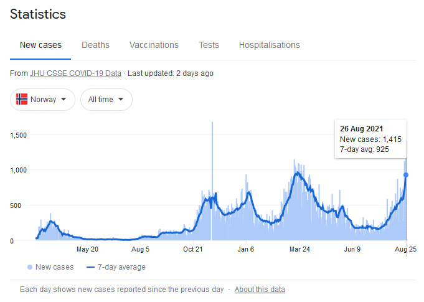This screenshot has height=302, width=424.
Task: Open the JHU CSSE COVID-19 Data link
Action: click(75, 73)
